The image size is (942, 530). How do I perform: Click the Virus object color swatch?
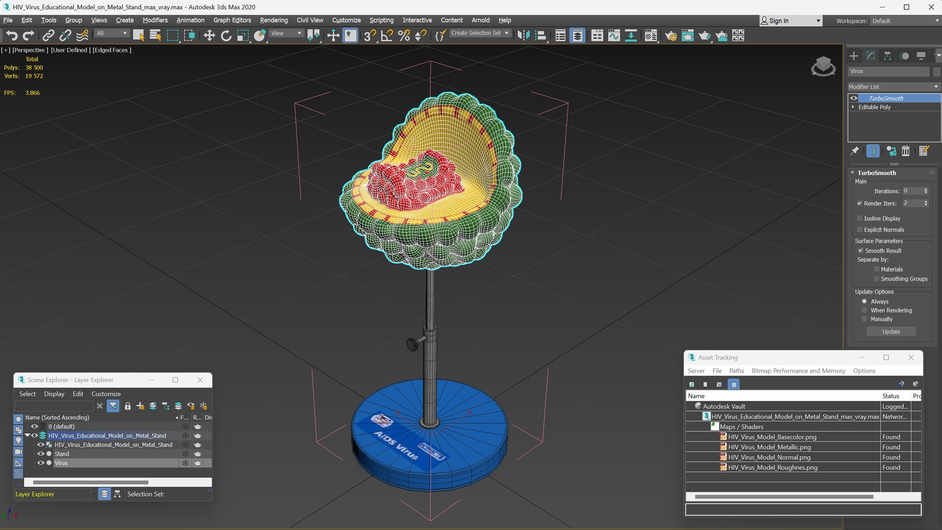pos(936,71)
